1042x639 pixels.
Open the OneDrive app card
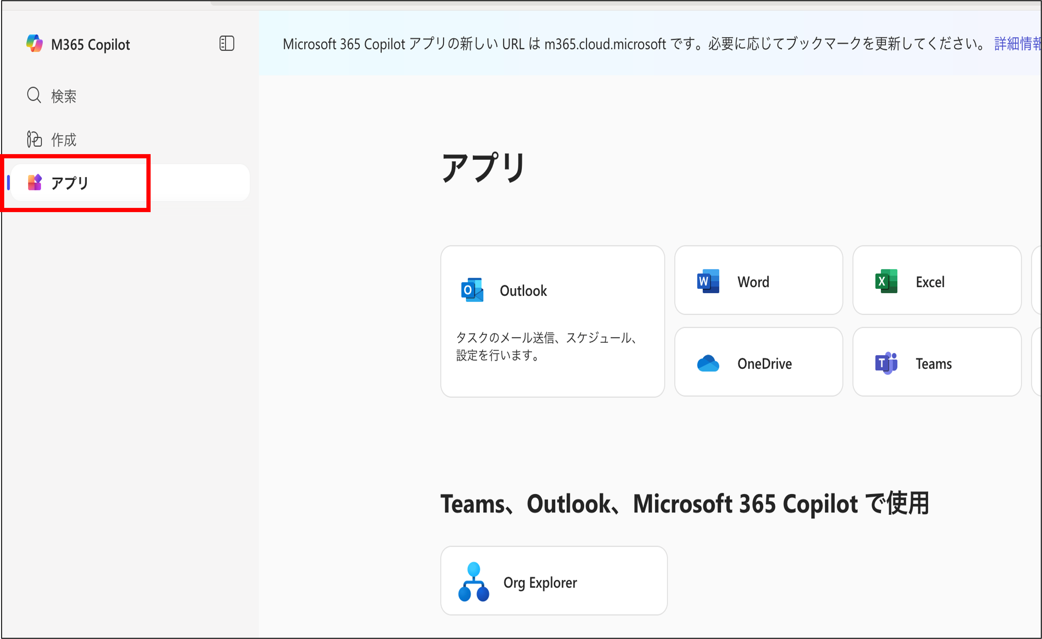pos(758,362)
